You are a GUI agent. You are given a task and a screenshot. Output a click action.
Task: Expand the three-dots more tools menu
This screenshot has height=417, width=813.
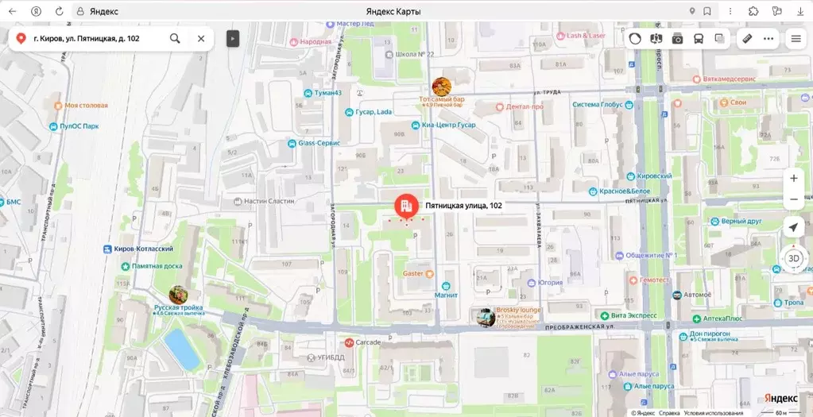768,38
